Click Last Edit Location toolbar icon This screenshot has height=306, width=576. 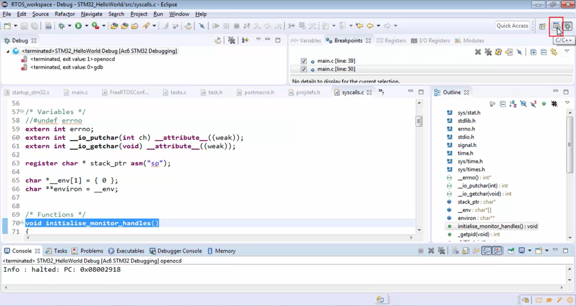pyautogui.click(x=359, y=26)
